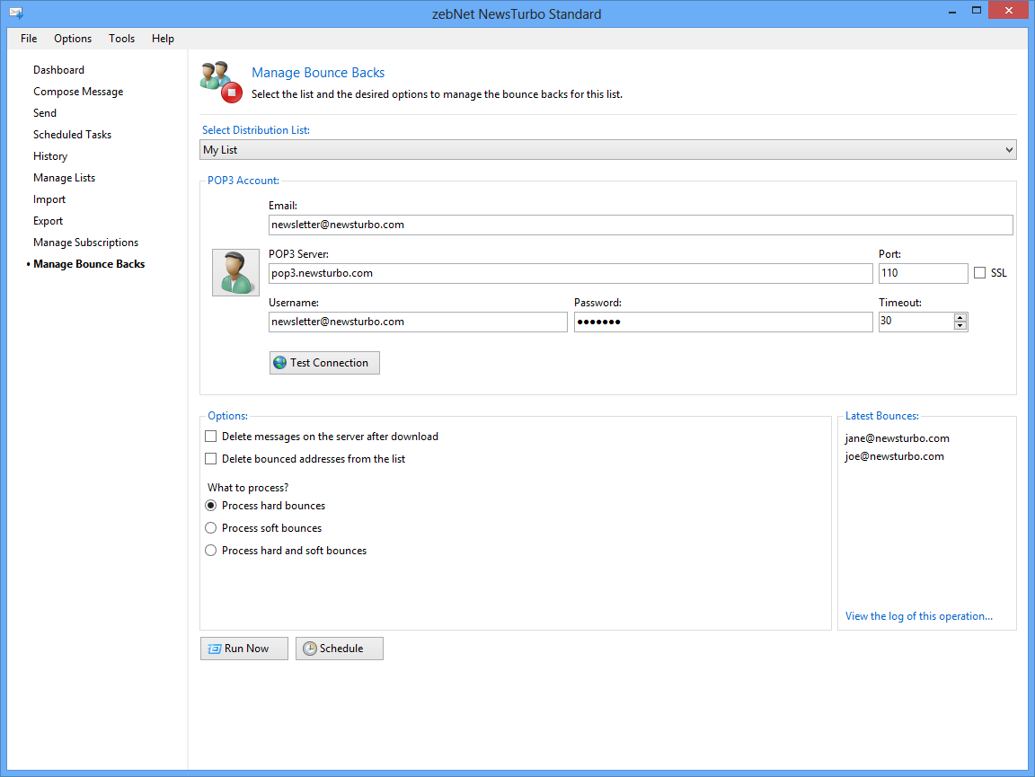Viewport: 1035px width, 777px height.
Task: Open the view log of this operation link
Action: (918, 616)
